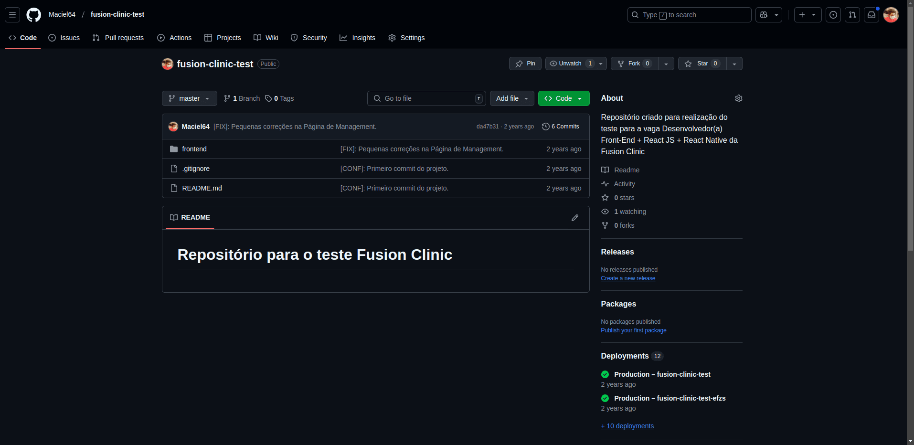Click the branch icon next to 1 Branch
The height and width of the screenshot is (445, 914).
click(227, 98)
